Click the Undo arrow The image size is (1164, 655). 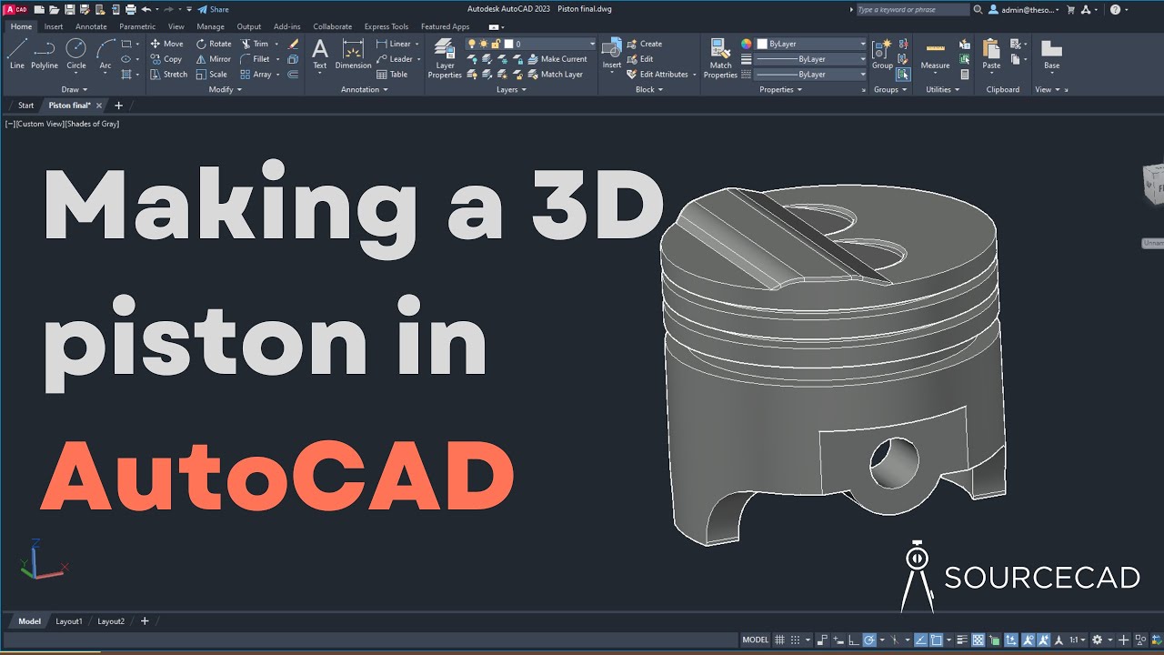(x=145, y=9)
